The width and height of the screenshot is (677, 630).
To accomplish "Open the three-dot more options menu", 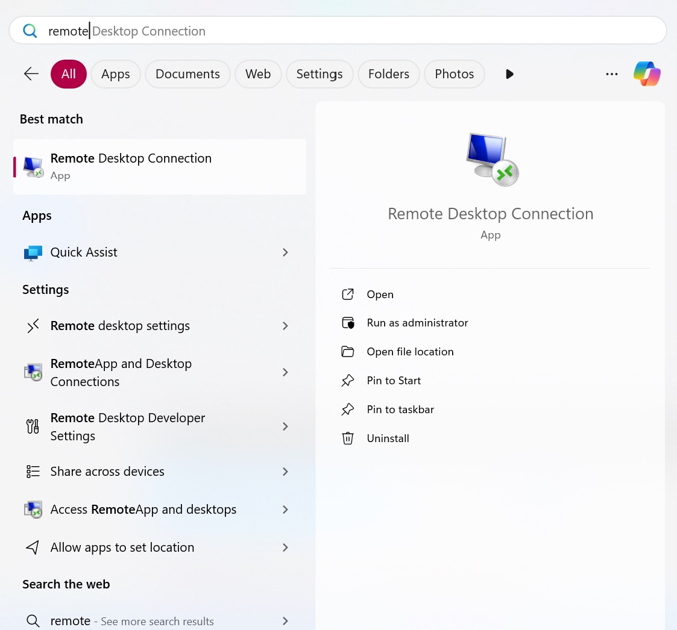I will pyautogui.click(x=611, y=74).
